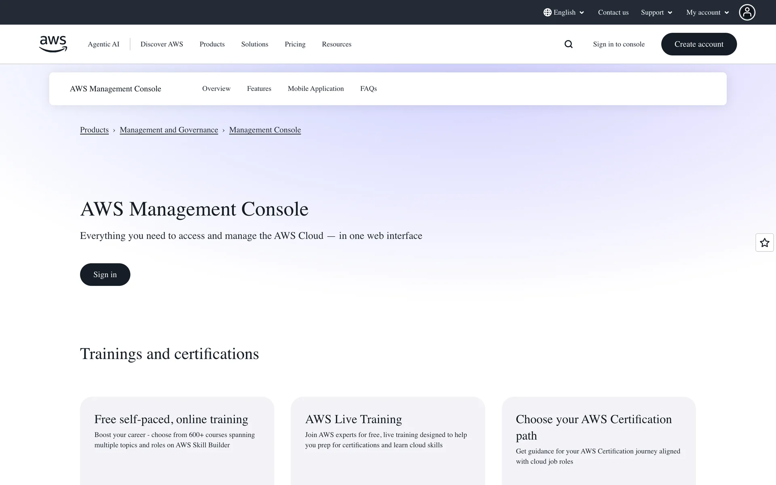Open the Products menu
Screen dimensions: 776x485
[212, 44]
